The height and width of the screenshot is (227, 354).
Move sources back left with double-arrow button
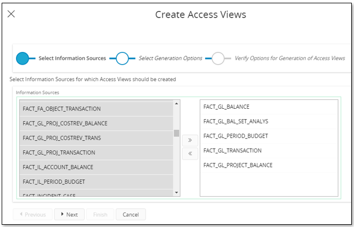pyautogui.click(x=190, y=154)
